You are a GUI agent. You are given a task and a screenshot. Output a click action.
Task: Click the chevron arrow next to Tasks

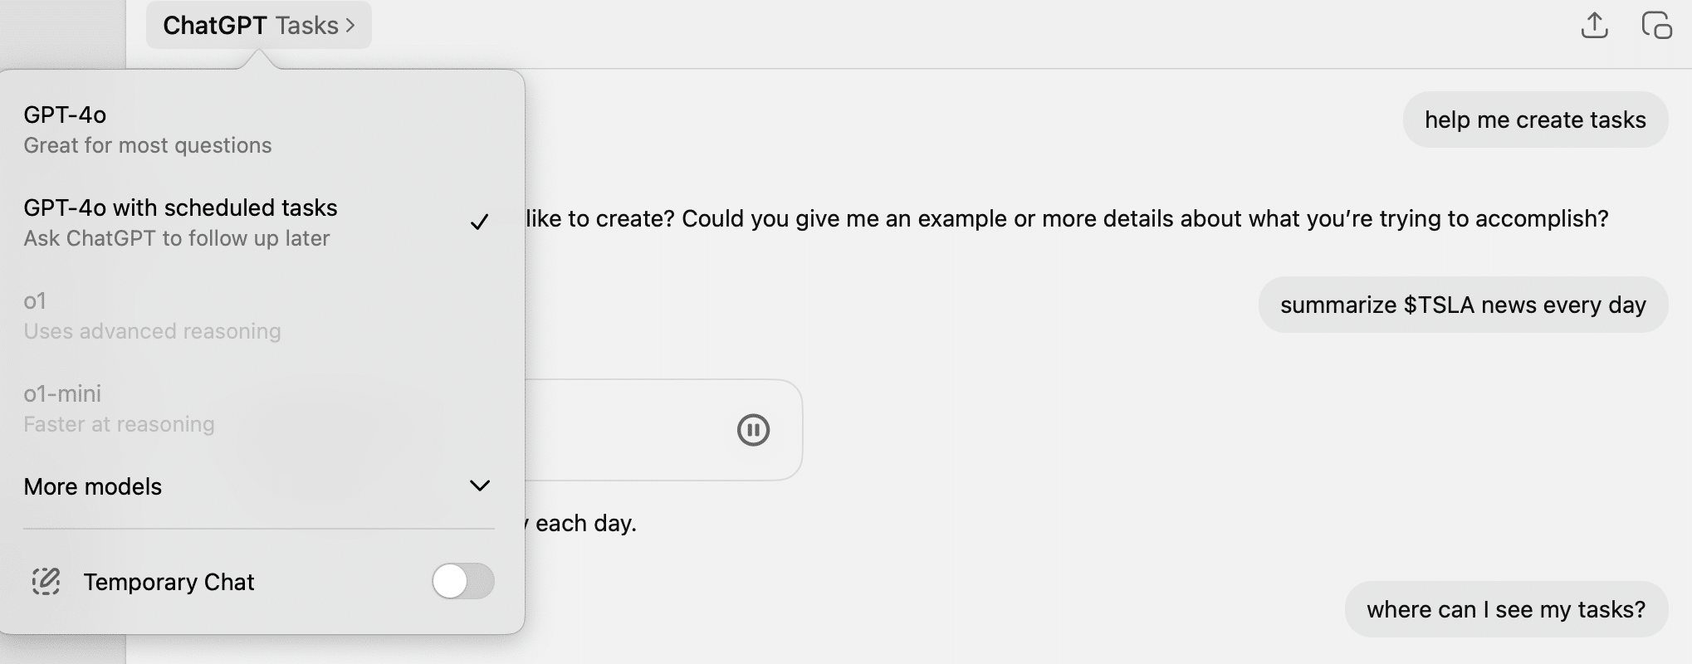[x=351, y=26]
